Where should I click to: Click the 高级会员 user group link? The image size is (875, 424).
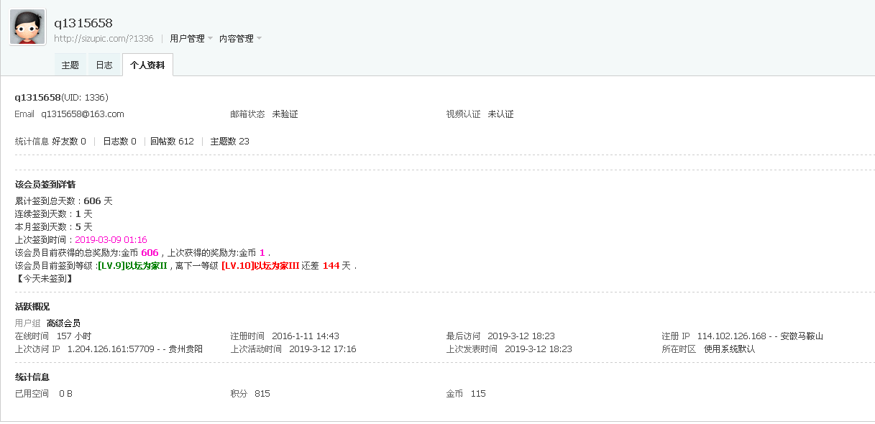(63, 323)
